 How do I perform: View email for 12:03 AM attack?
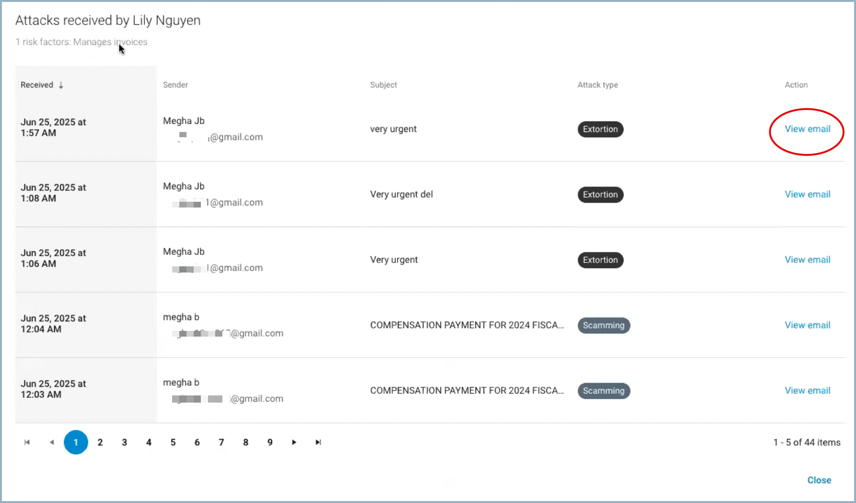(x=807, y=391)
